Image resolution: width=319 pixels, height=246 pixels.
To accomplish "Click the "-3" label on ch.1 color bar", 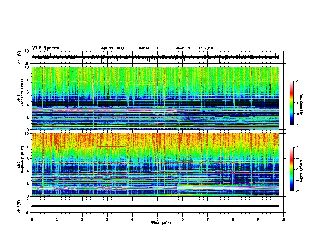I will point(297,81).
